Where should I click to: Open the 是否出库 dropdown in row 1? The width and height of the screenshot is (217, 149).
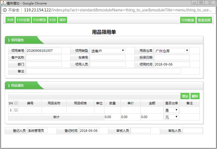172,110
